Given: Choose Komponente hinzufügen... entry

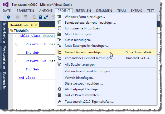Looking at the screenshot, I should (106, 28).
